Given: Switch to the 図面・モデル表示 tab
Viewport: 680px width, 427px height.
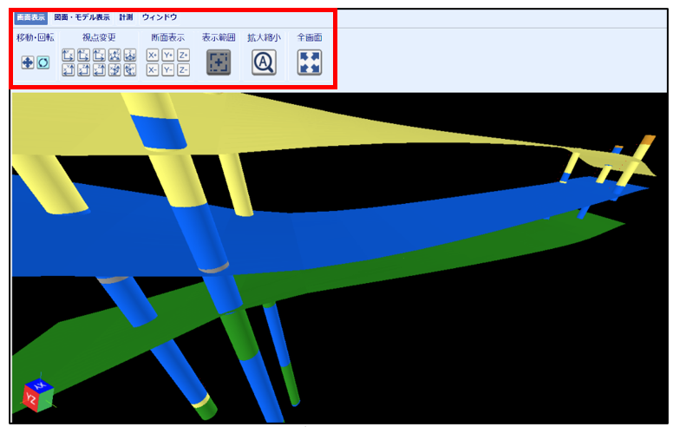Looking at the screenshot, I should coord(82,16).
